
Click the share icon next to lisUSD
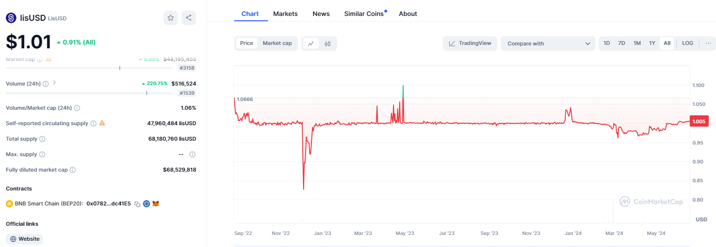pos(189,18)
